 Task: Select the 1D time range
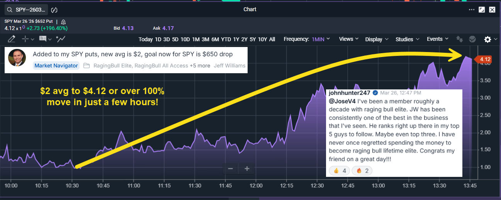158,39
